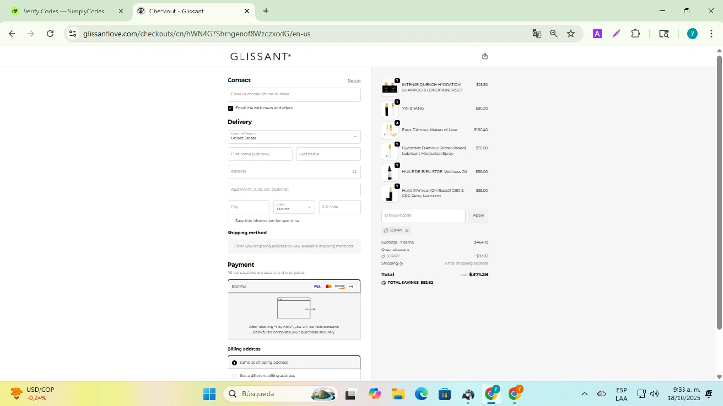Open Microsoft Edge from taskbar
The height and width of the screenshot is (406, 723).
pos(421,394)
